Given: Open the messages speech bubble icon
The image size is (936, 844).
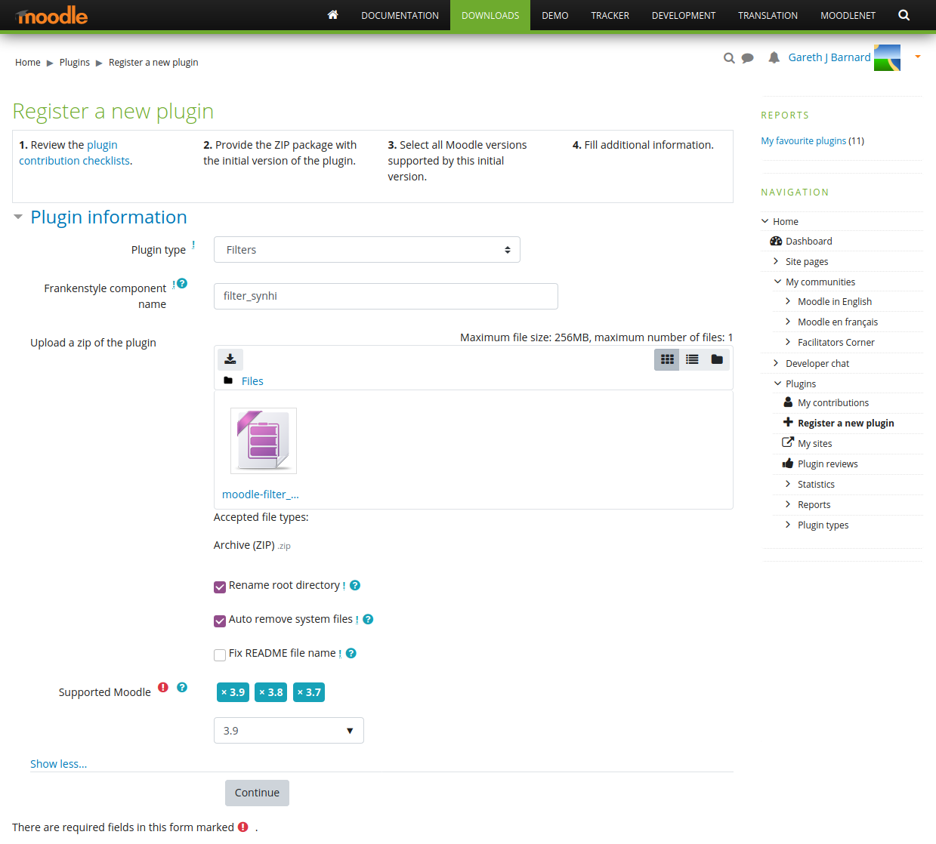Looking at the screenshot, I should 748,58.
